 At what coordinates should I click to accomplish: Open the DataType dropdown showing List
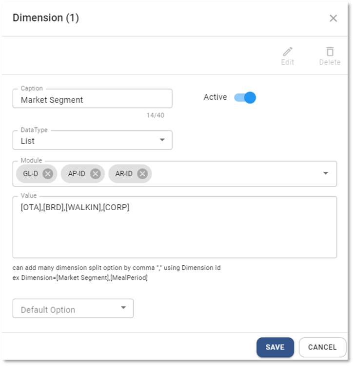click(92, 141)
